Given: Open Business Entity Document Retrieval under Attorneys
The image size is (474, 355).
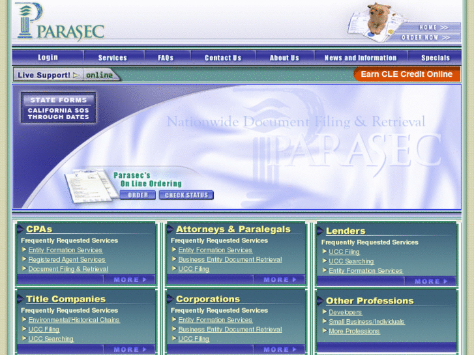Looking at the screenshot, I should point(230,259).
